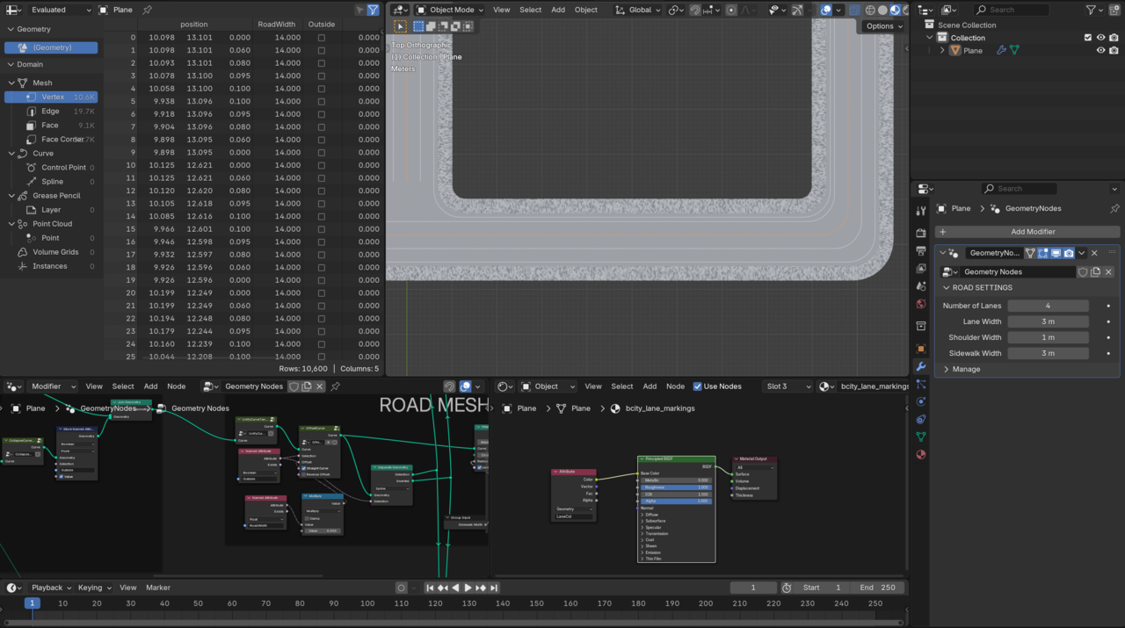1125x628 pixels.
Task: Toggle the Outside checkbox in row 0
Action: [321, 38]
